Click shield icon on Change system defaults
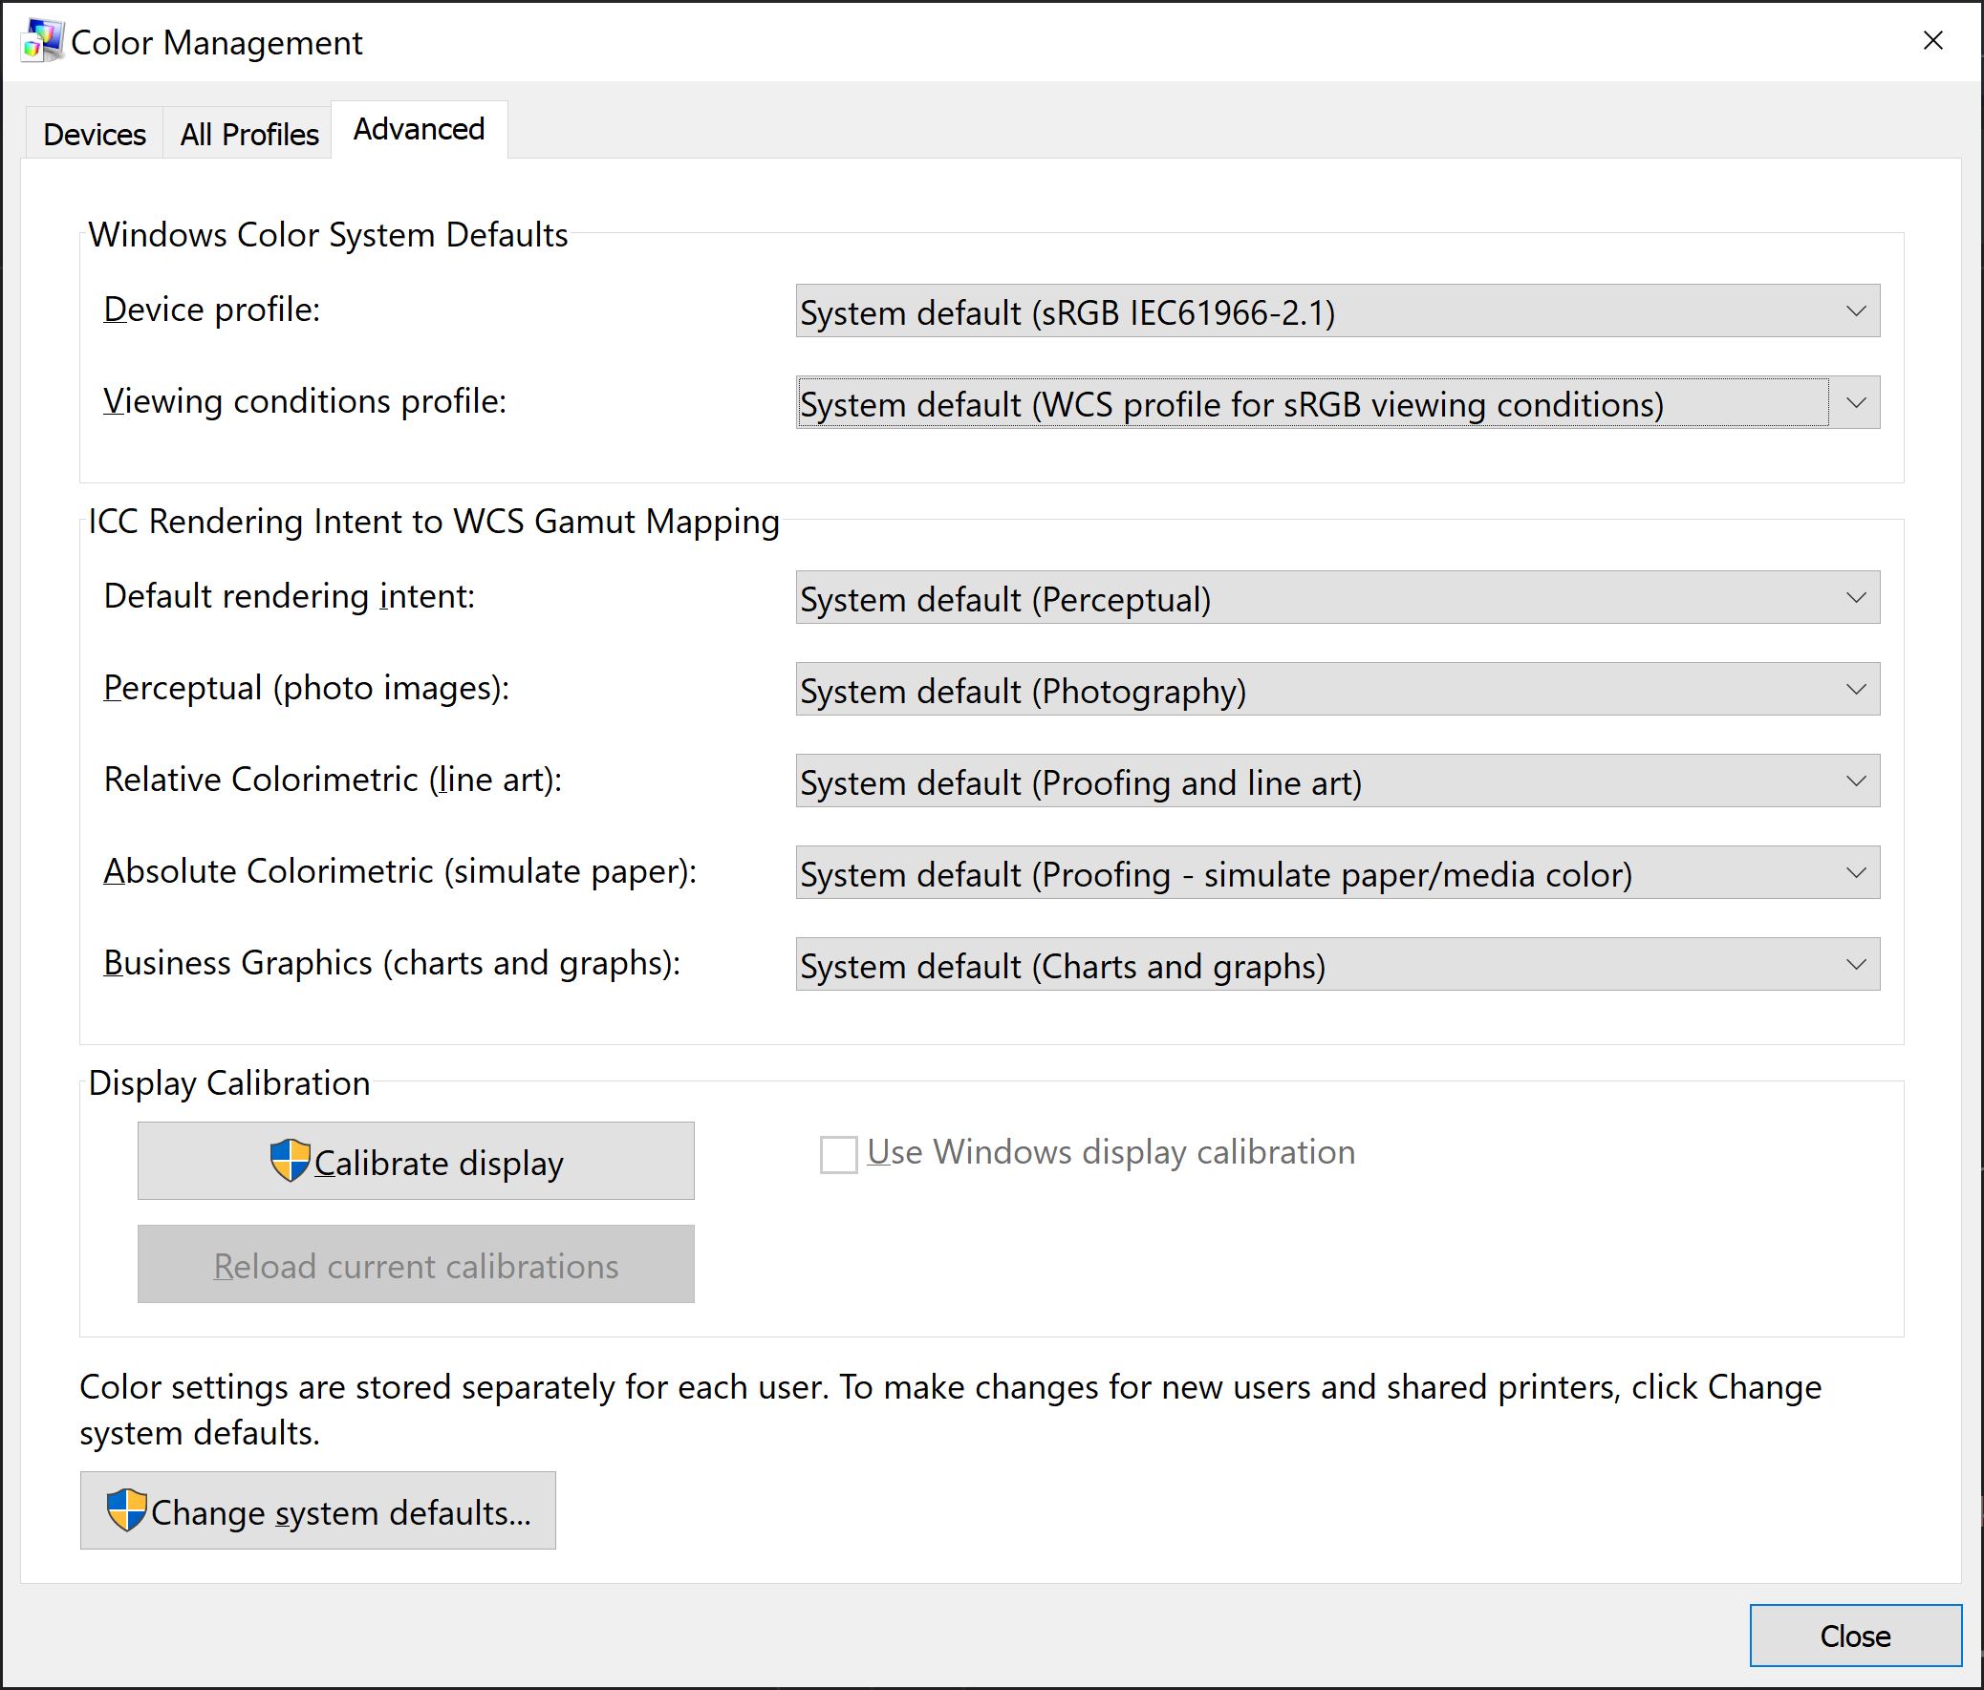 tap(126, 1510)
